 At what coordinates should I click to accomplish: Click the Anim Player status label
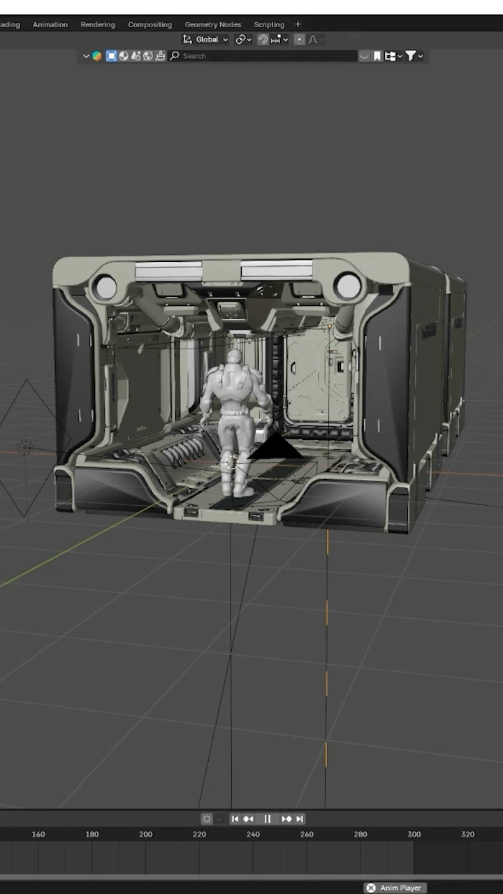[x=401, y=888]
